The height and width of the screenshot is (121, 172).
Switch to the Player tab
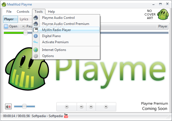pos(10,19)
